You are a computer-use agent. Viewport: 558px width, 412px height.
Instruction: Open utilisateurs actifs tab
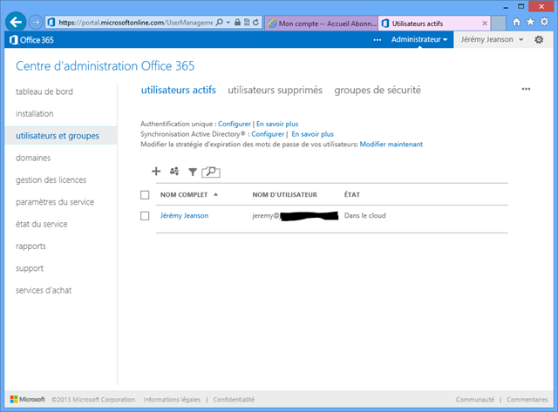(178, 90)
